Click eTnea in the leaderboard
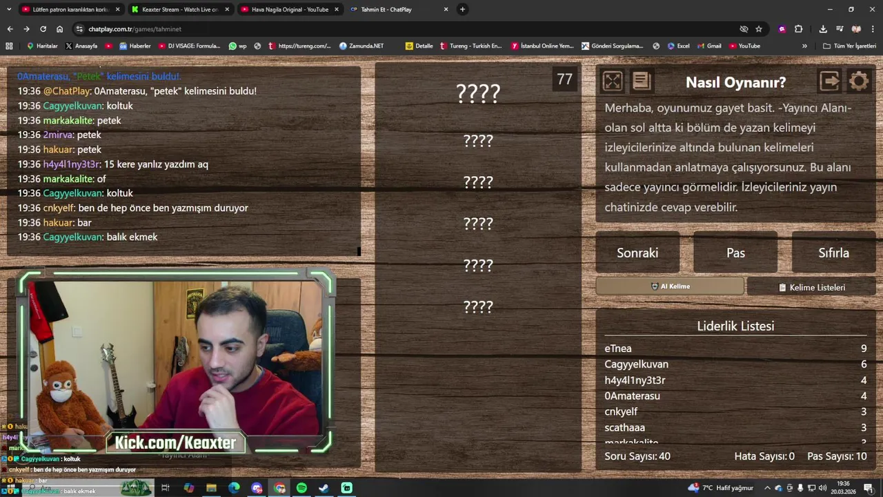This screenshot has height=497, width=883. (618, 349)
